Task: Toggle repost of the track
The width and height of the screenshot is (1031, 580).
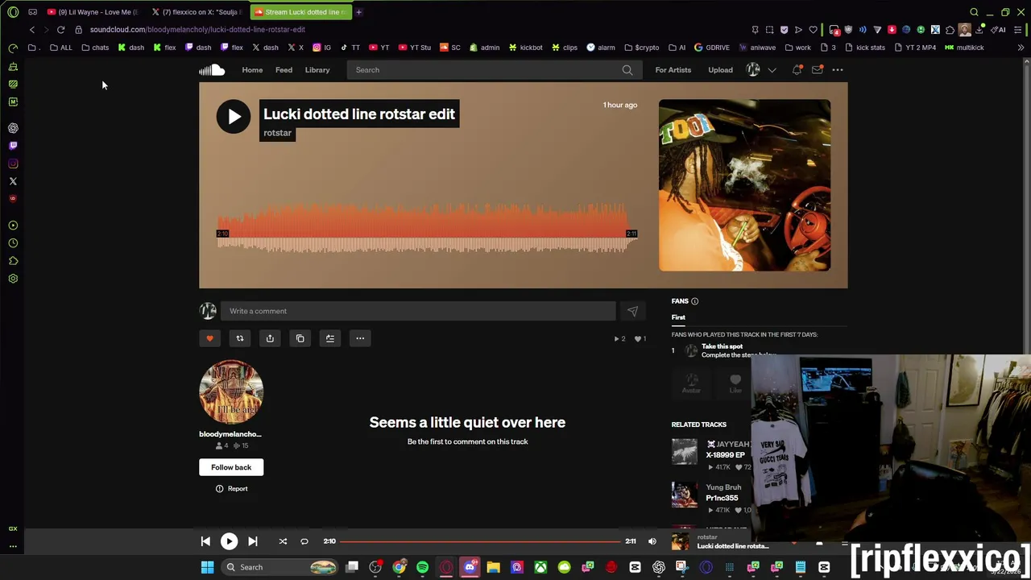Action: 239,338
